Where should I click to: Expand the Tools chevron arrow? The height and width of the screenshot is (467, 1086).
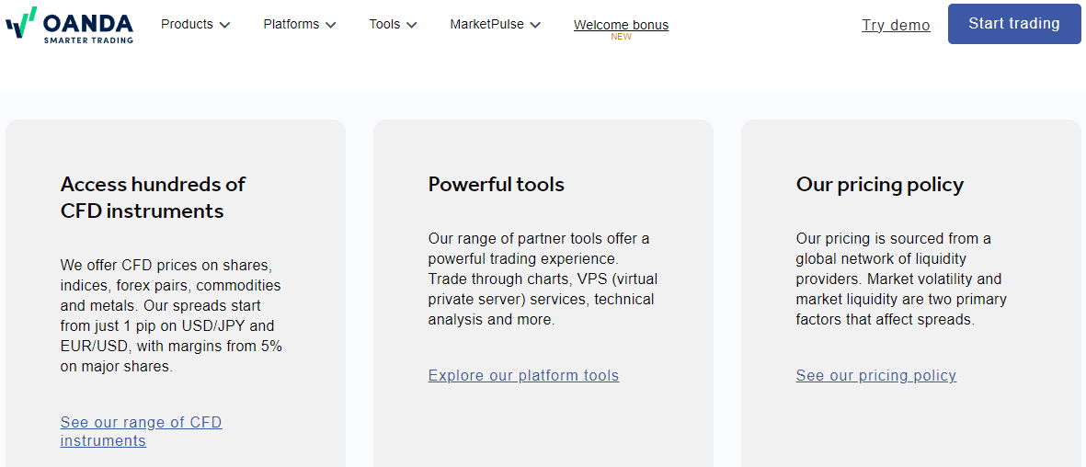point(411,25)
